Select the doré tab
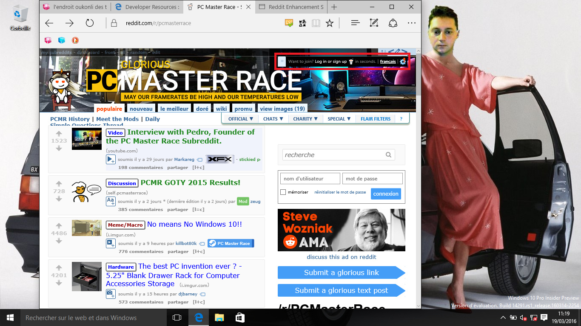The width and height of the screenshot is (581, 326). [x=202, y=109]
